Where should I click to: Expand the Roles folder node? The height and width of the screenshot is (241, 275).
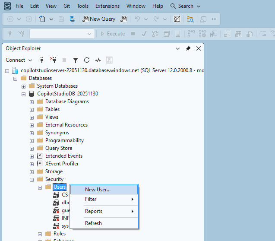(40, 234)
